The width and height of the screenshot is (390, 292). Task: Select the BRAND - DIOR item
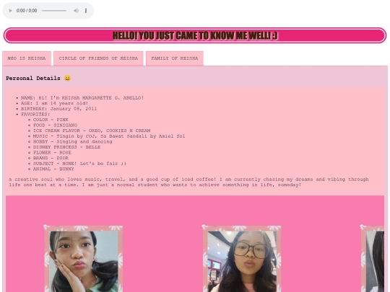(51, 158)
